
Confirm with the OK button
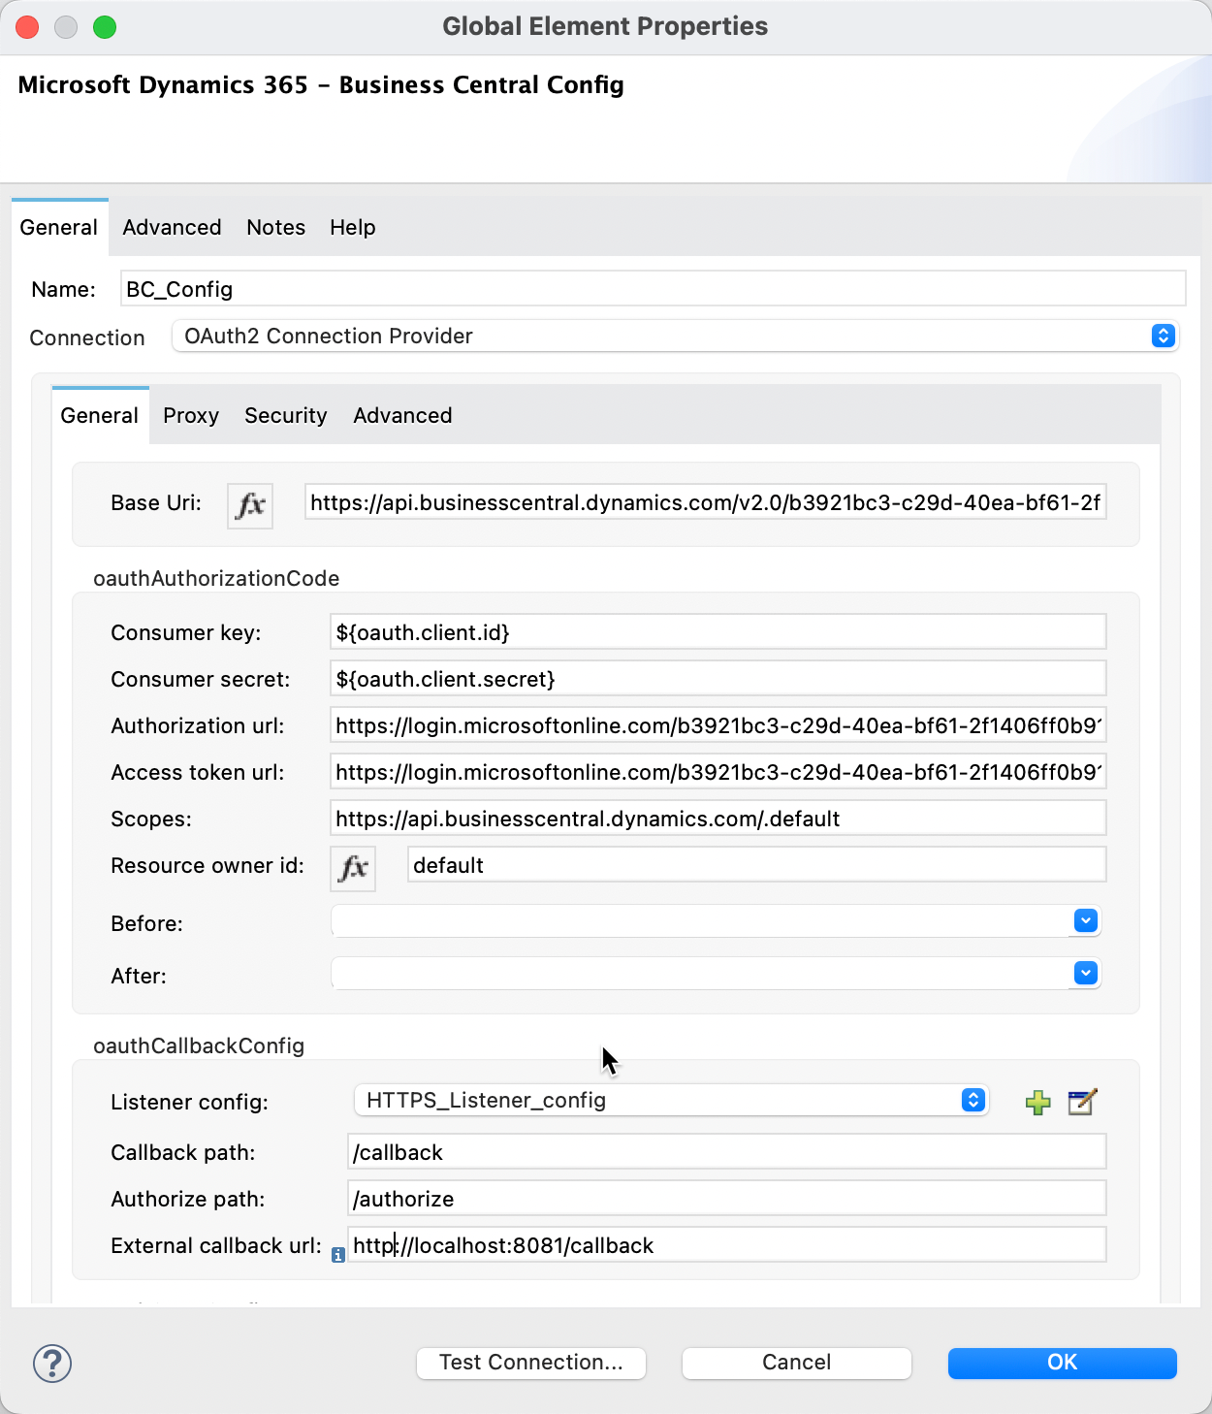(1063, 1363)
